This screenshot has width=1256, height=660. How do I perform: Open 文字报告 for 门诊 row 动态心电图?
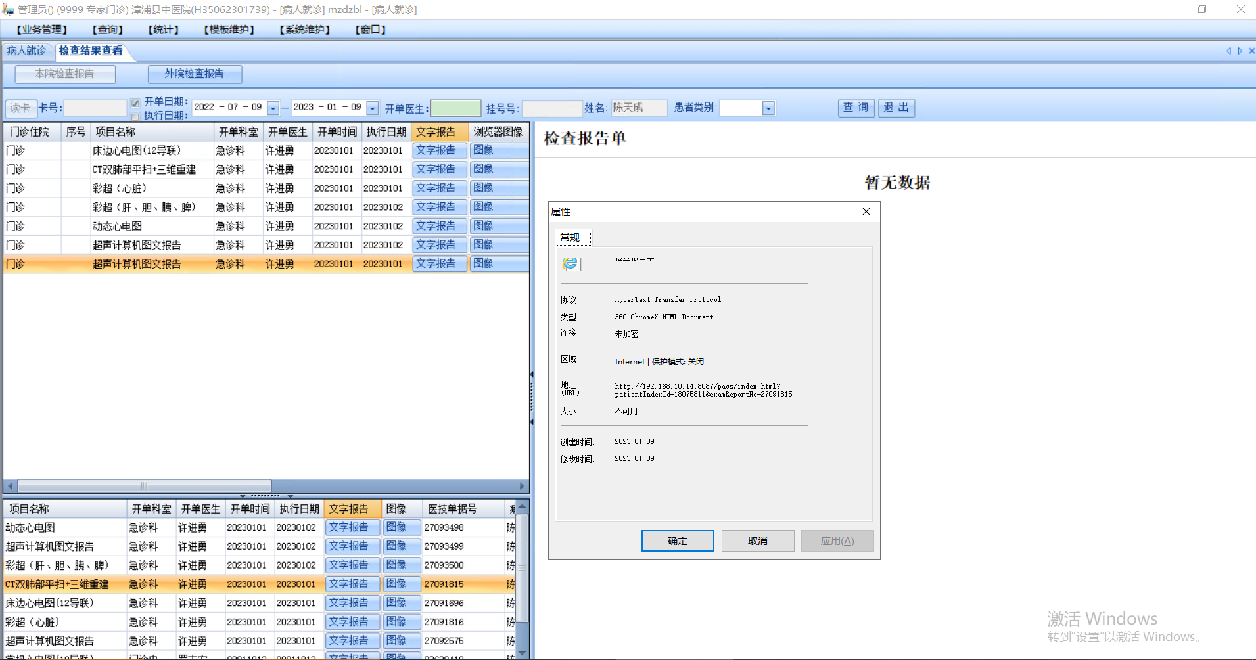(440, 226)
